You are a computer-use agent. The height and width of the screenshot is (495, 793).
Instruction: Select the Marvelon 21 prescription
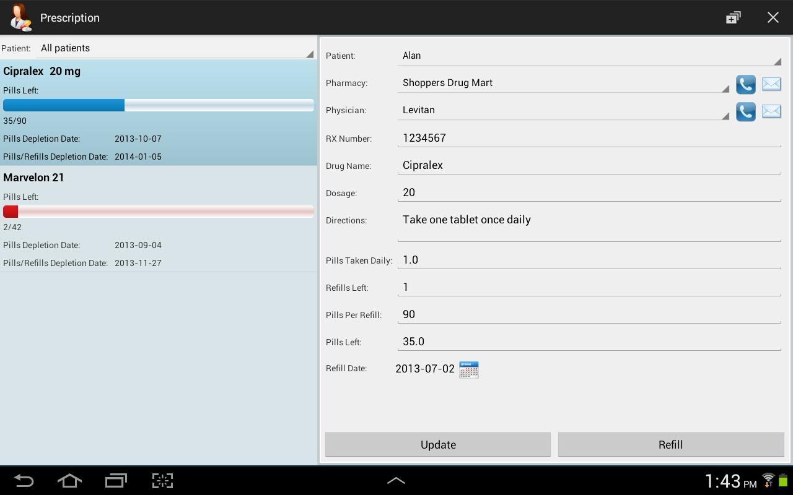click(x=159, y=219)
